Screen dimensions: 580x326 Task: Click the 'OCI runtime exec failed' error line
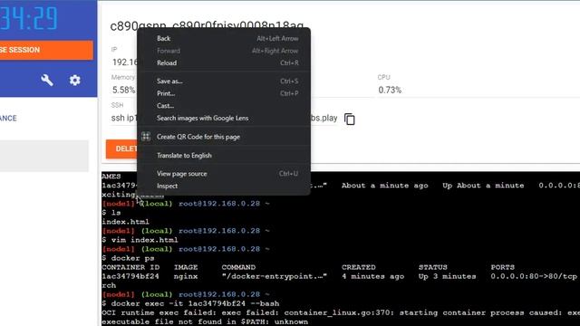341,312
